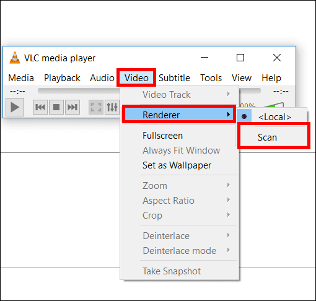Screen dimensions: 316x301
Task: Click the Play button
Action: click(15, 107)
